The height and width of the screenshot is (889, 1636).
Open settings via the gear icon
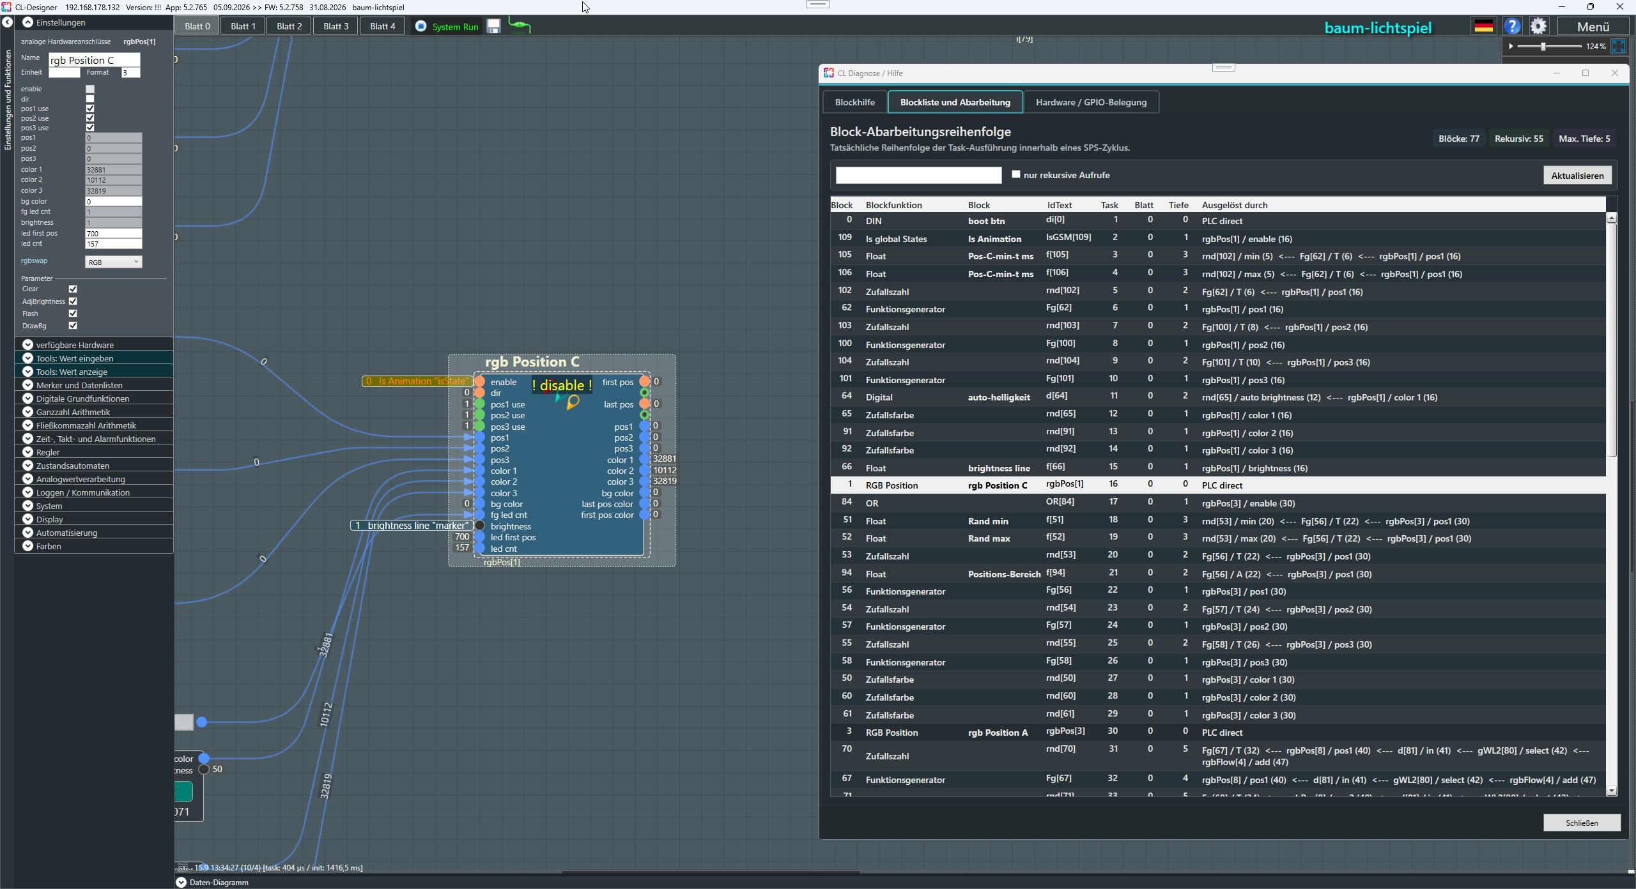point(1539,26)
